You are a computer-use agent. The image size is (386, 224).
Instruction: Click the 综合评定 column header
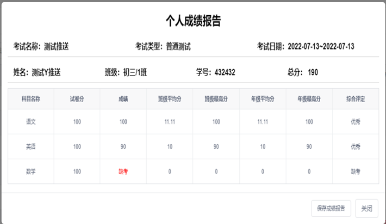(356, 99)
